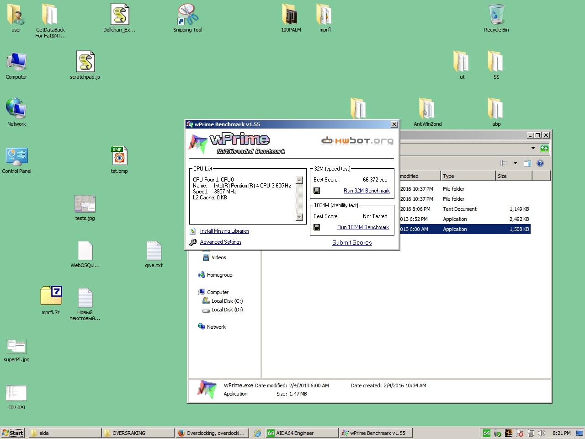The width and height of the screenshot is (585, 439).
Task: Select the Application row sized 2,492 KB
Action: (x=465, y=219)
